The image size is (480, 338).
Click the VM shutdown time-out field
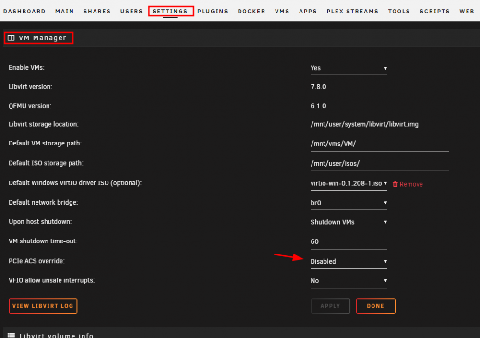(x=348, y=242)
